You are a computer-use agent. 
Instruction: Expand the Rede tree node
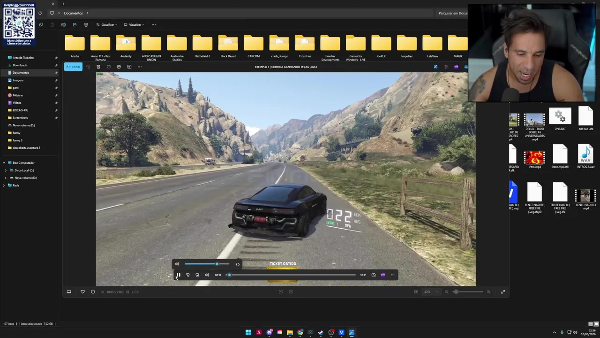click(4, 185)
